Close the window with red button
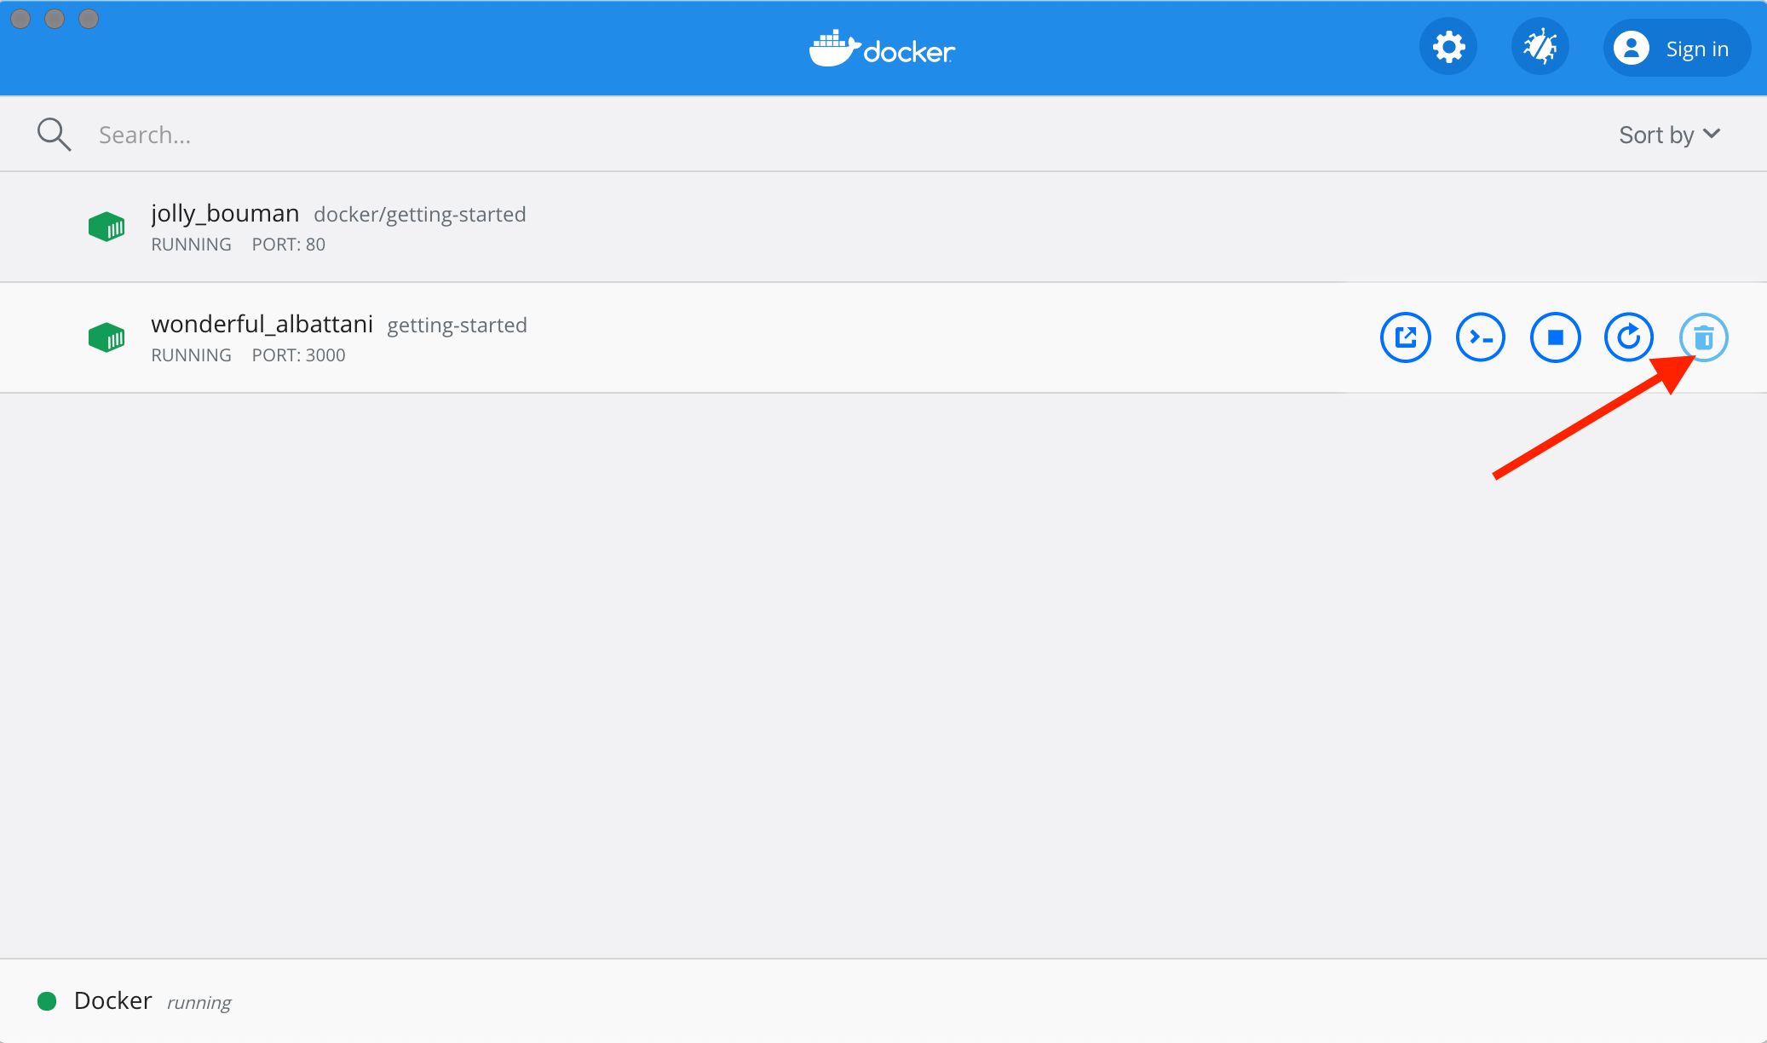The width and height of the screenshot is (1767, 1043). pyautogui.click(x=20, y=19)
